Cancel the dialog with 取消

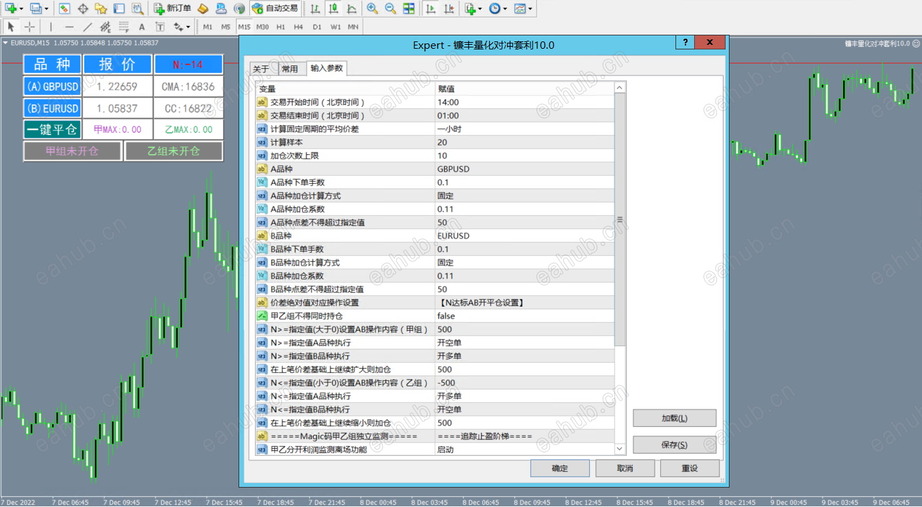point(625,468)
